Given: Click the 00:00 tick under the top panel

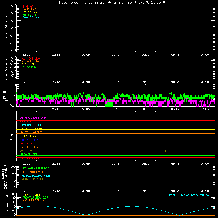Looking at the screenshot, I should 86,55.
